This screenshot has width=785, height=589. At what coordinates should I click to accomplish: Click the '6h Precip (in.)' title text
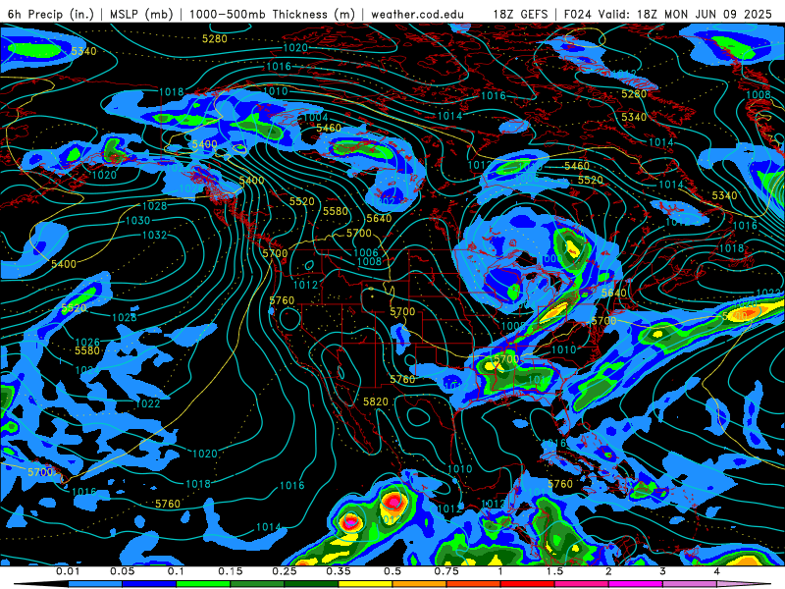51,14
